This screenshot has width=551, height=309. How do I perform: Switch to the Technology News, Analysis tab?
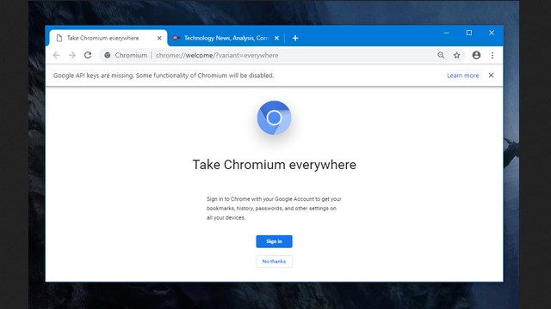pos(226,38)
